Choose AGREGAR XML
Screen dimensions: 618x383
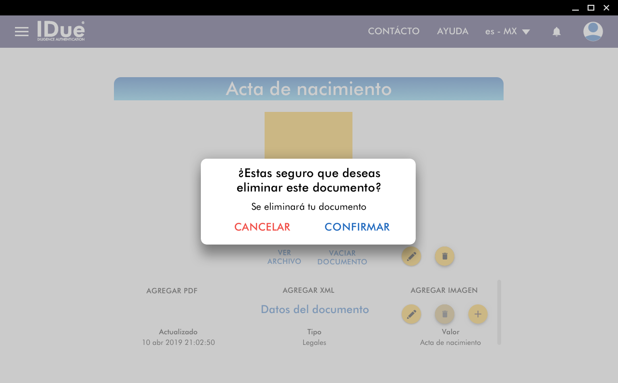308,290
